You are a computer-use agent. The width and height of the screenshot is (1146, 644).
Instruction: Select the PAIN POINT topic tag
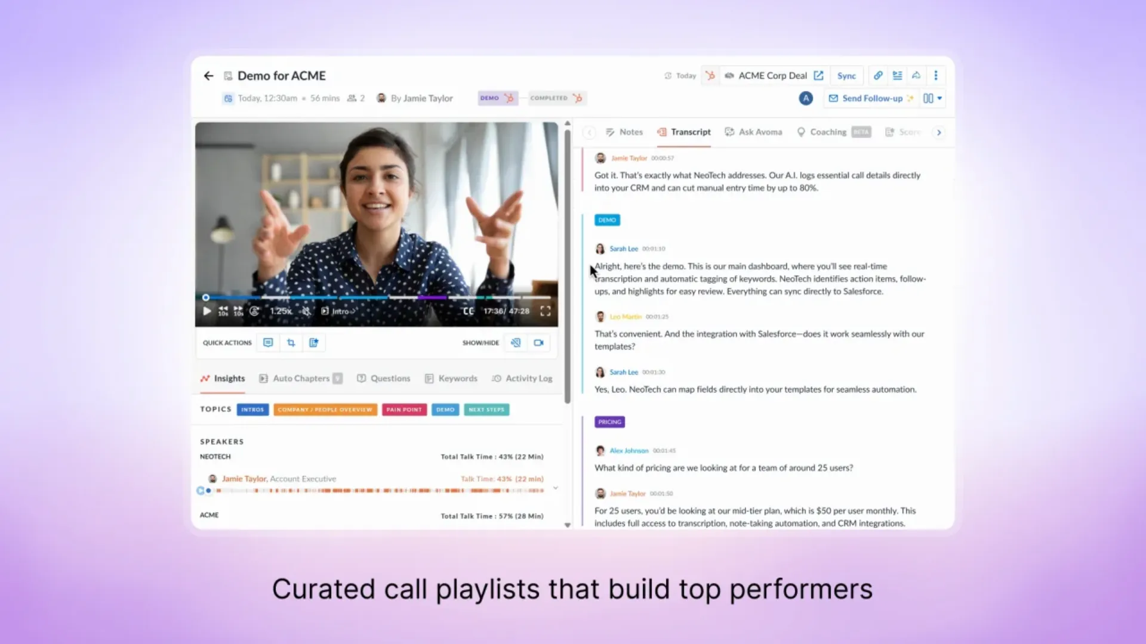[404, 410]
